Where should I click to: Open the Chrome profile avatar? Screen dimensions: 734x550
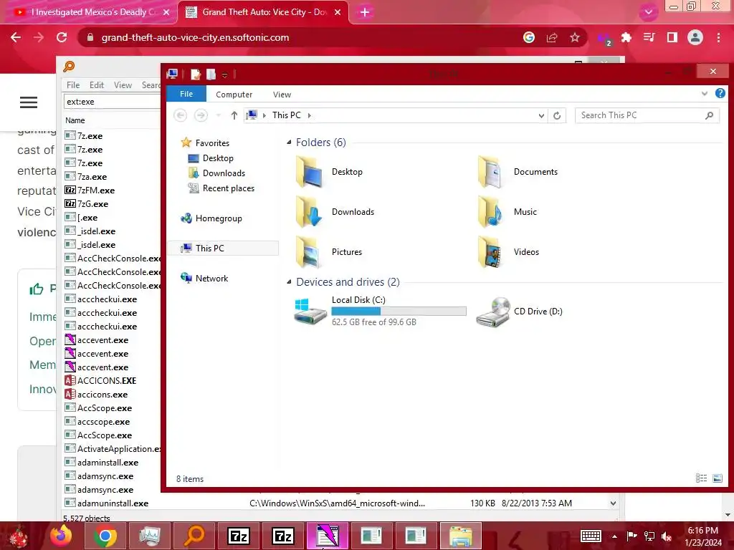[x=695, y=37]
